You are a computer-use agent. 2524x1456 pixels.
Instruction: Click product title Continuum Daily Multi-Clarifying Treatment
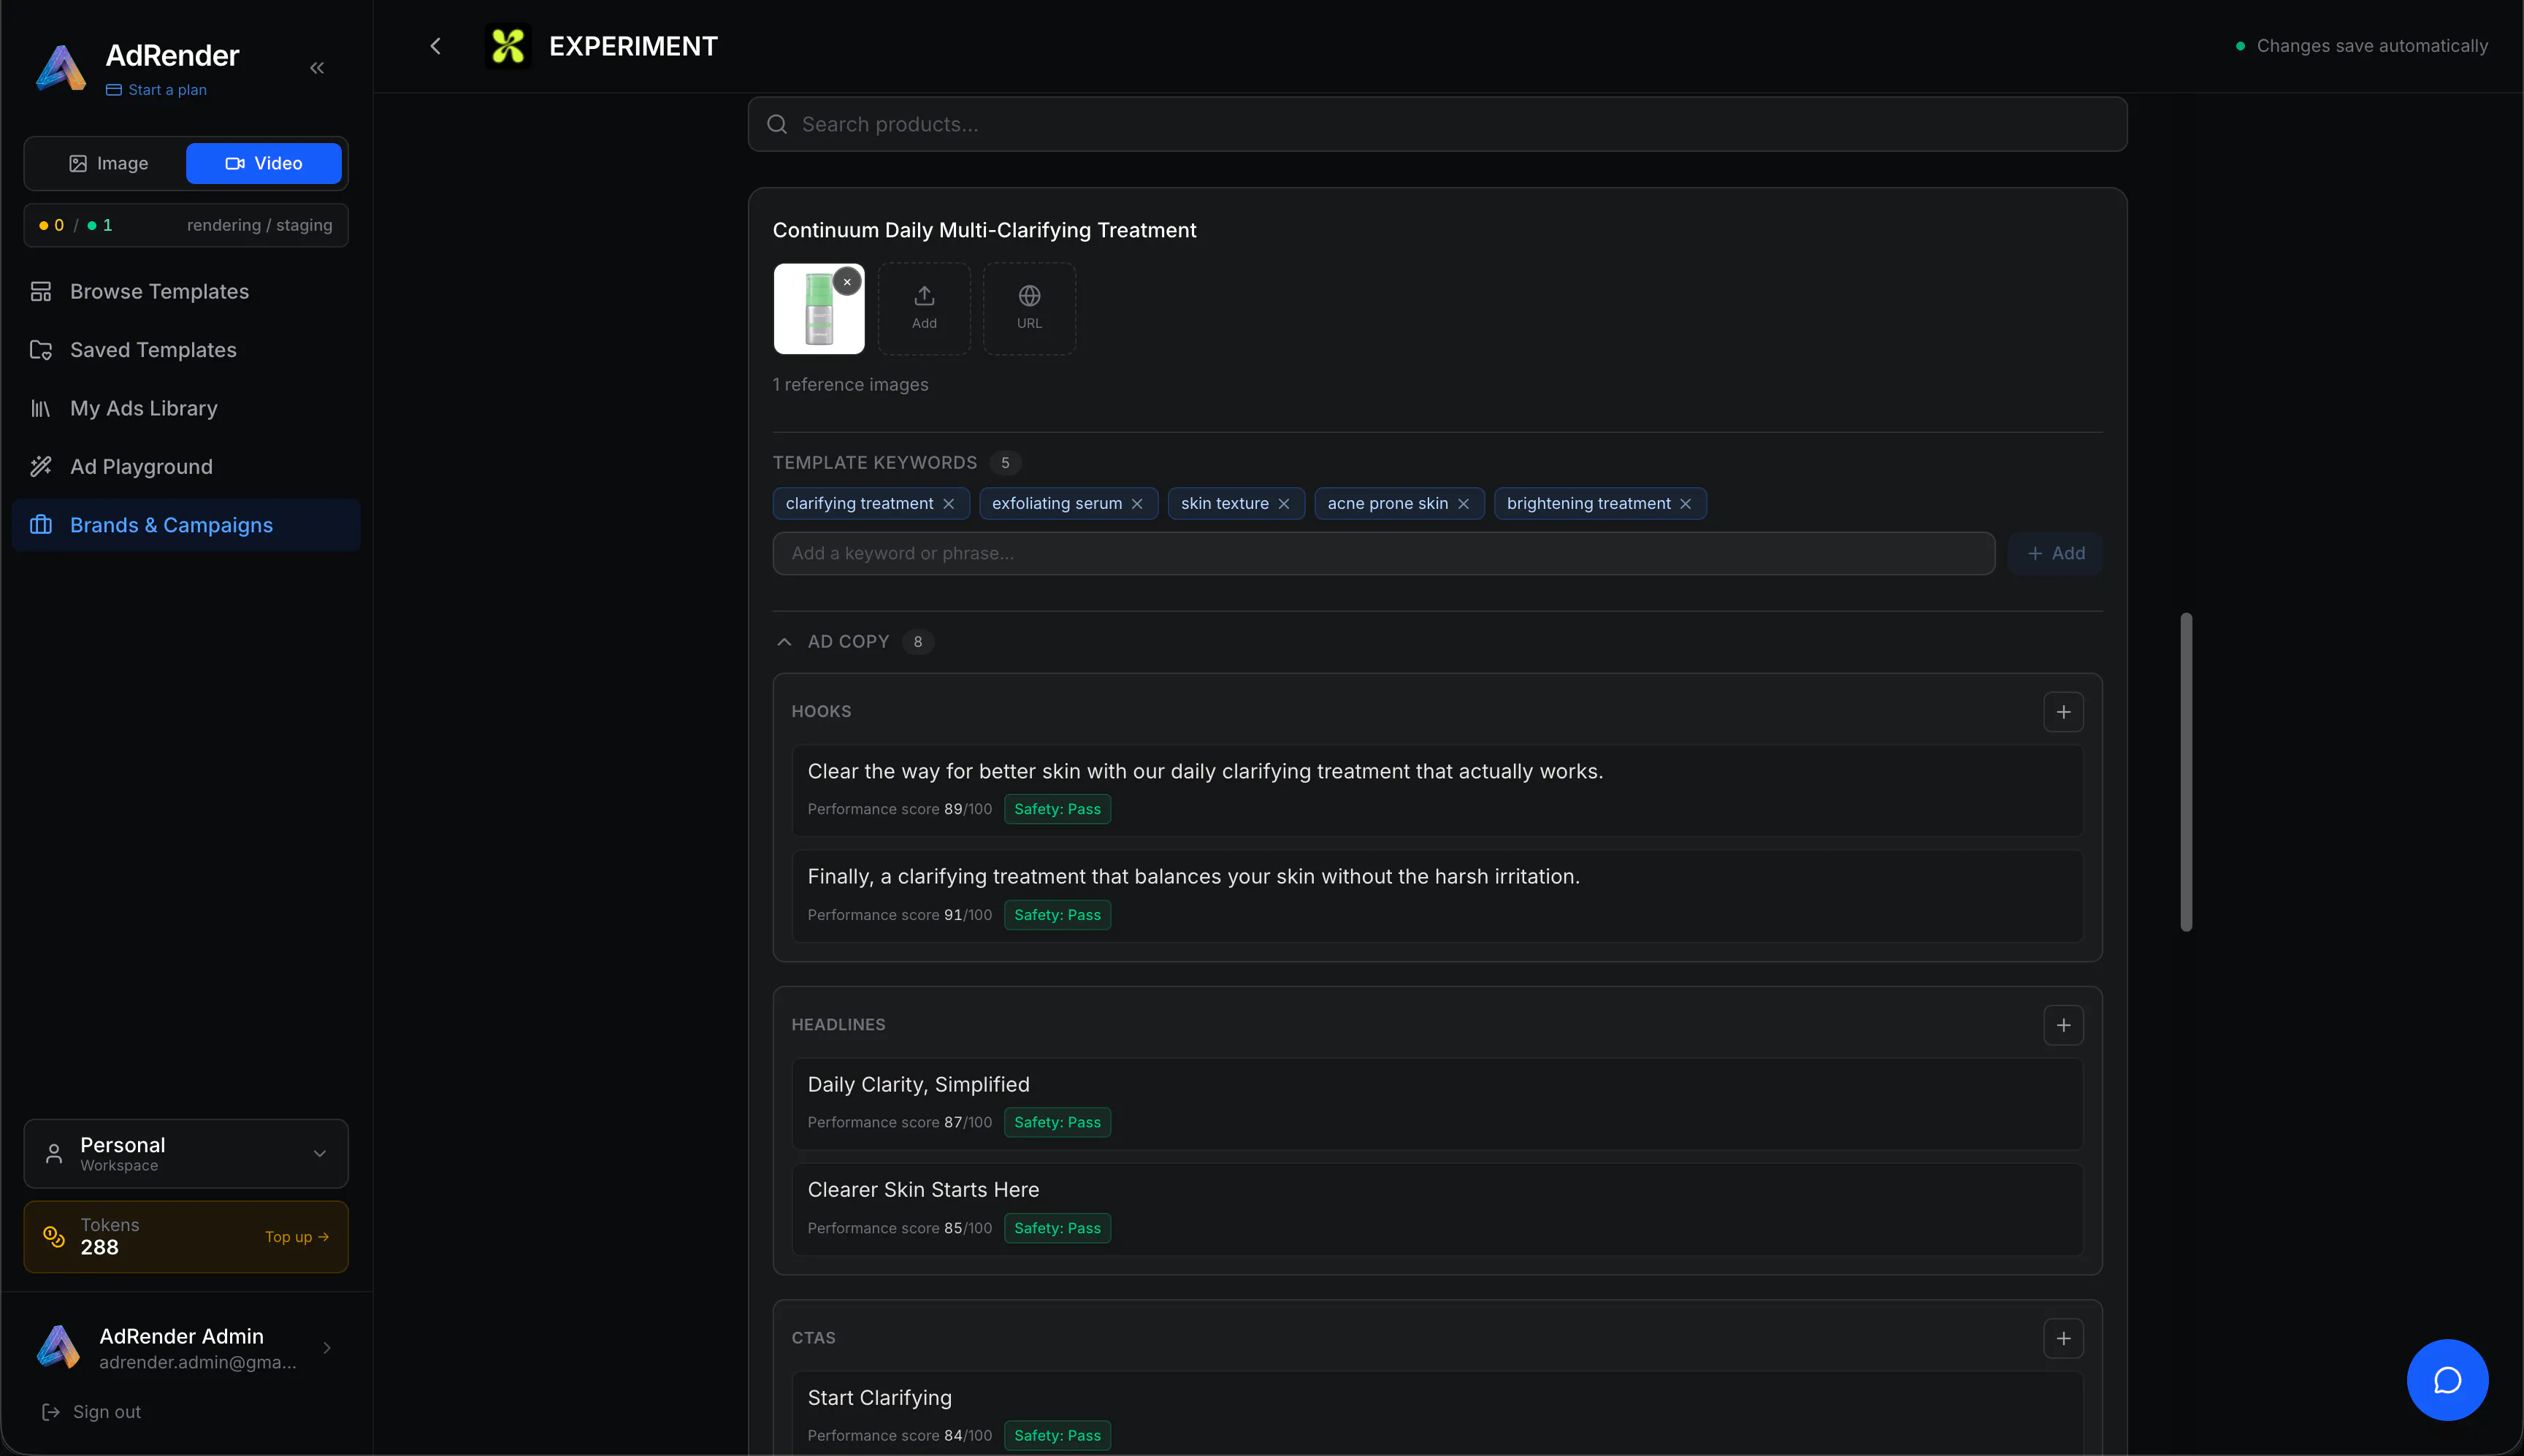pyautogui.click(x=984, y=230)
